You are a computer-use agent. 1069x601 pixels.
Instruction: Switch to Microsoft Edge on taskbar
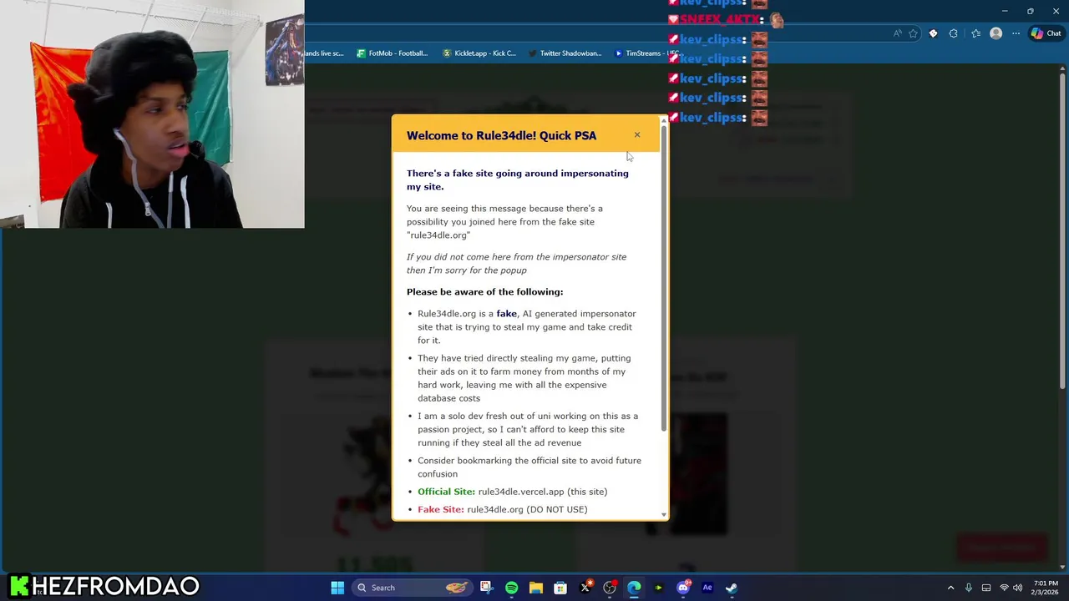pos(634,588)
